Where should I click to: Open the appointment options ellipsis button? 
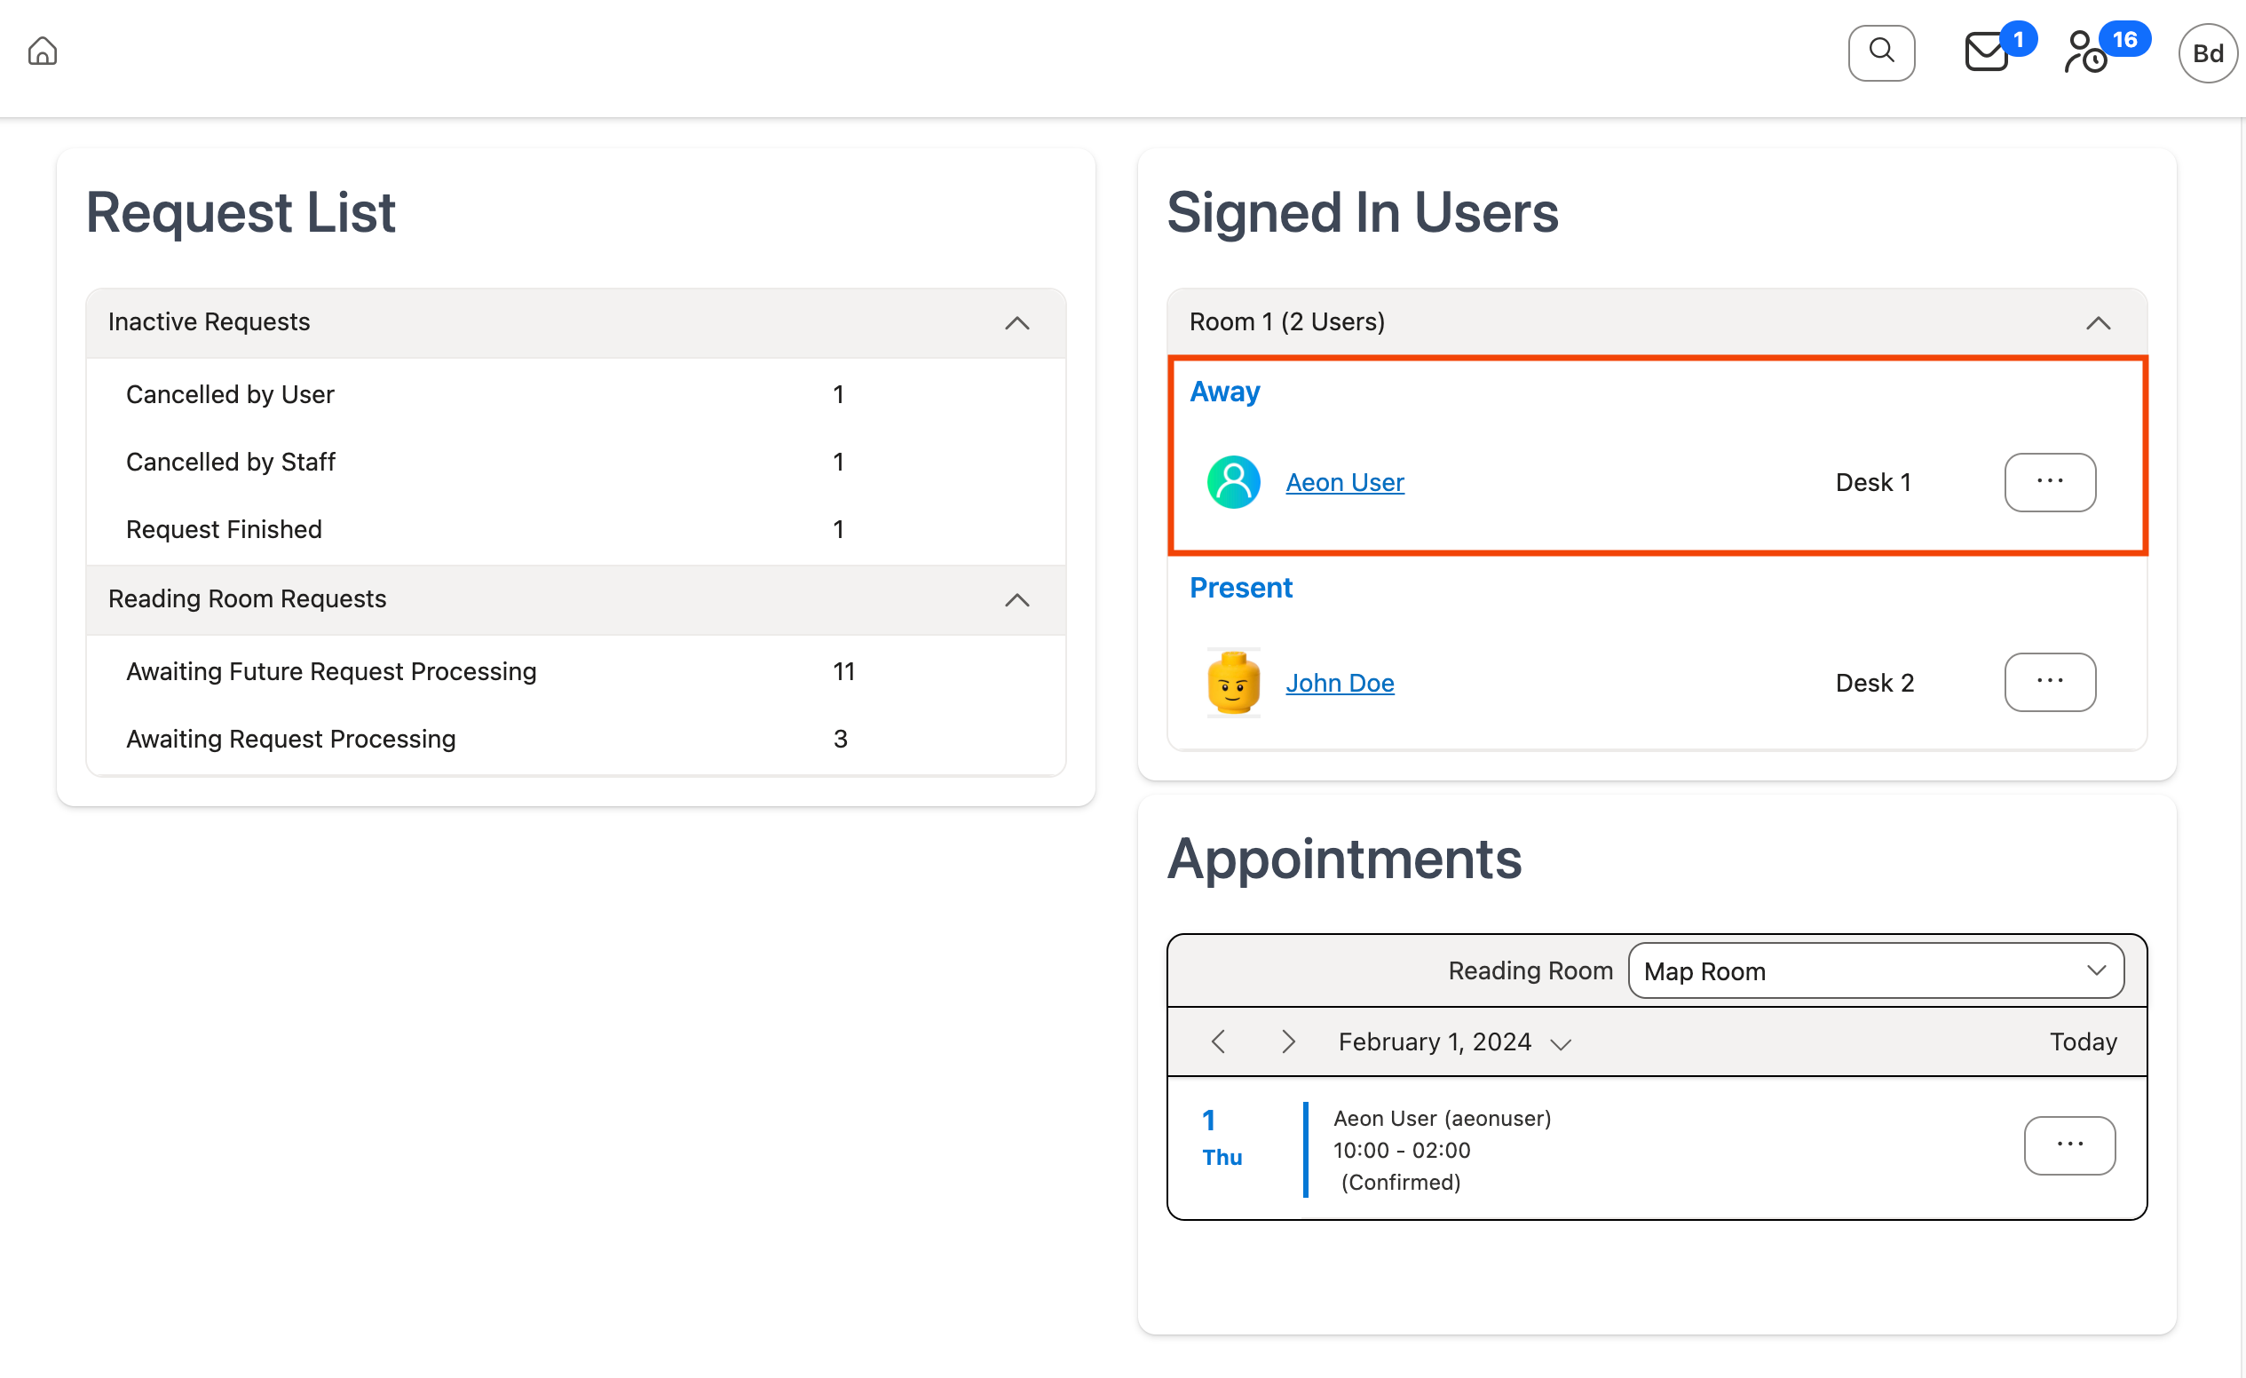pyautogui.click(x=2069, y=1144)
